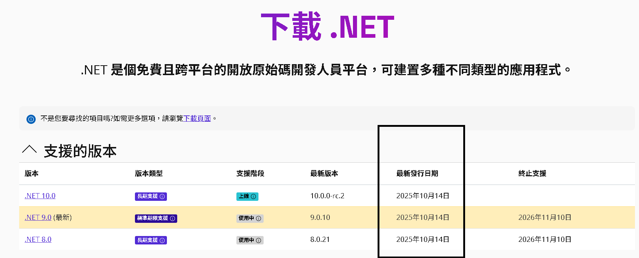Click the 最新發行日期 column header
The image size is (639, 258).
tap(417, 173)
